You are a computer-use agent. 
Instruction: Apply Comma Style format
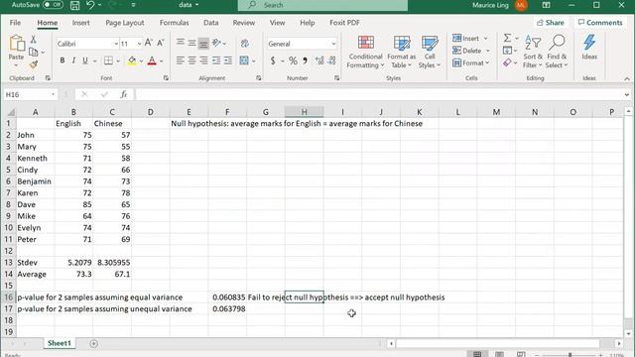(x=305, y=60)
